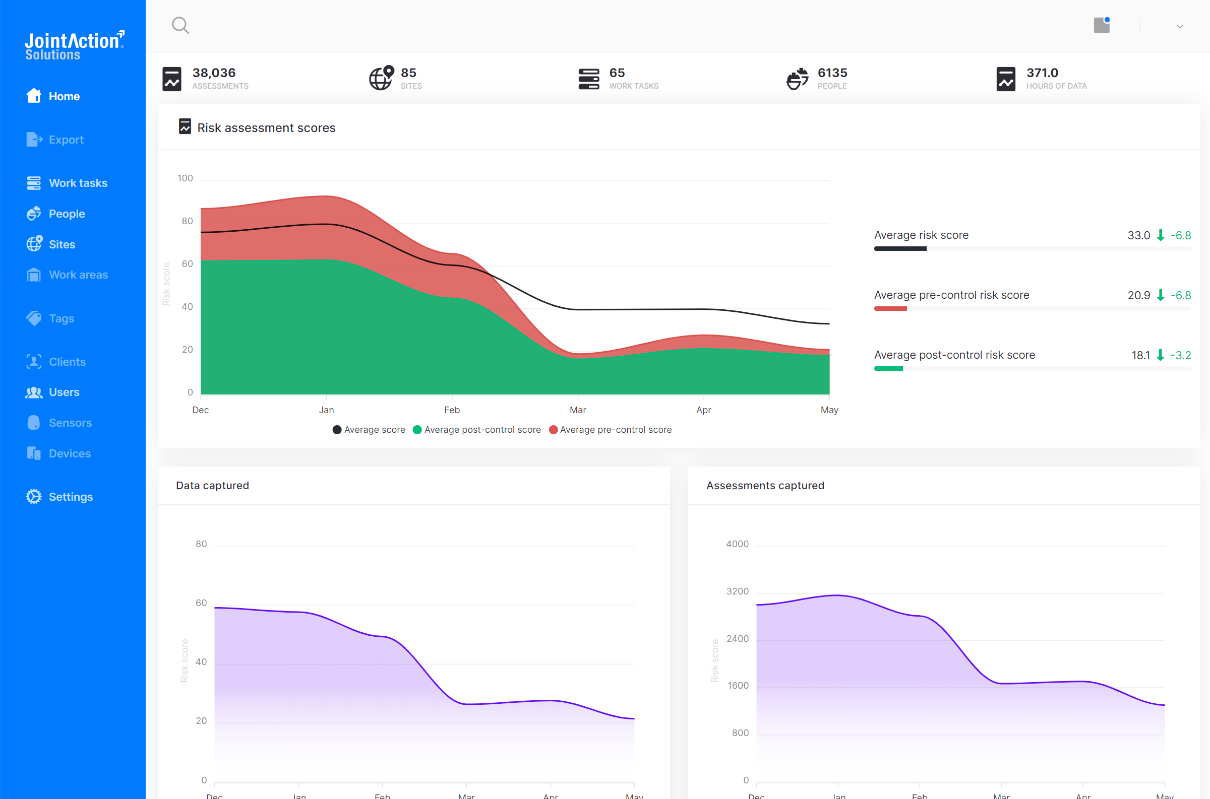Toggle Average pre-control score legend series
The image size is (1210, 799).
tap(611, 430)
